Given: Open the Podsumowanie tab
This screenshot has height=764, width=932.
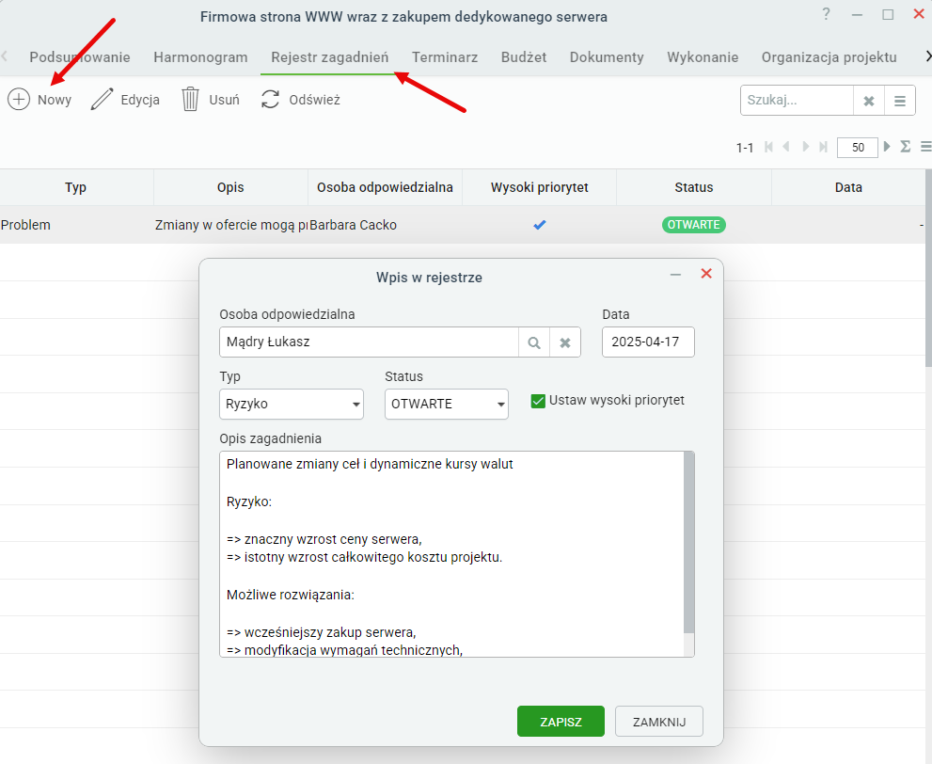Looking at the screenshot, I should pyautogui.click(x=80, y=57).
